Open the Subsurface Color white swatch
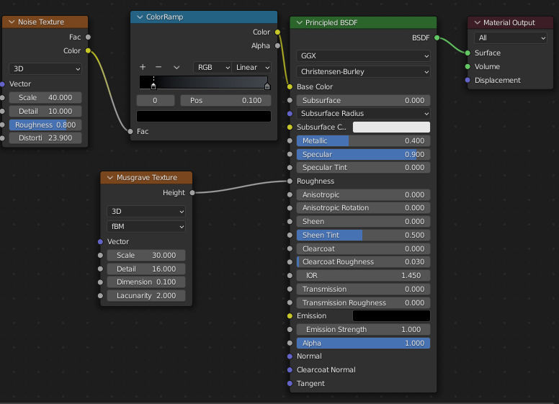This screenshot has height=404, width=559. (391, 127)
